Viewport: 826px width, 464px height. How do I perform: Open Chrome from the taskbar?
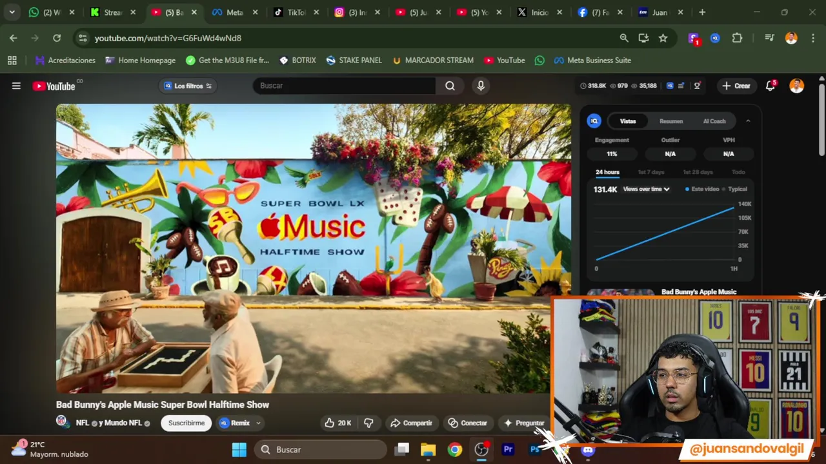pyautogui.click(x=455, y=449)
